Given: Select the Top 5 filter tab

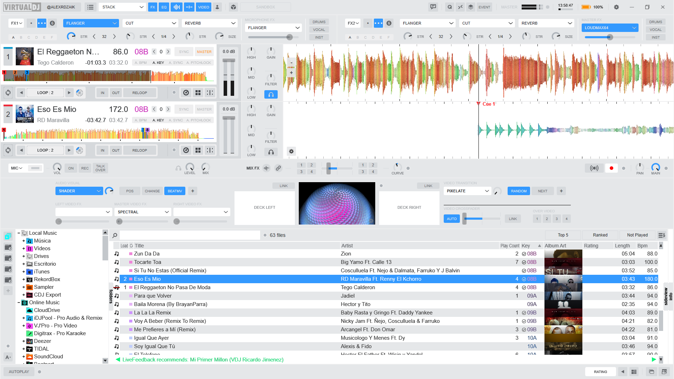Looking at the screenshot, I should [x=563, y=235].
